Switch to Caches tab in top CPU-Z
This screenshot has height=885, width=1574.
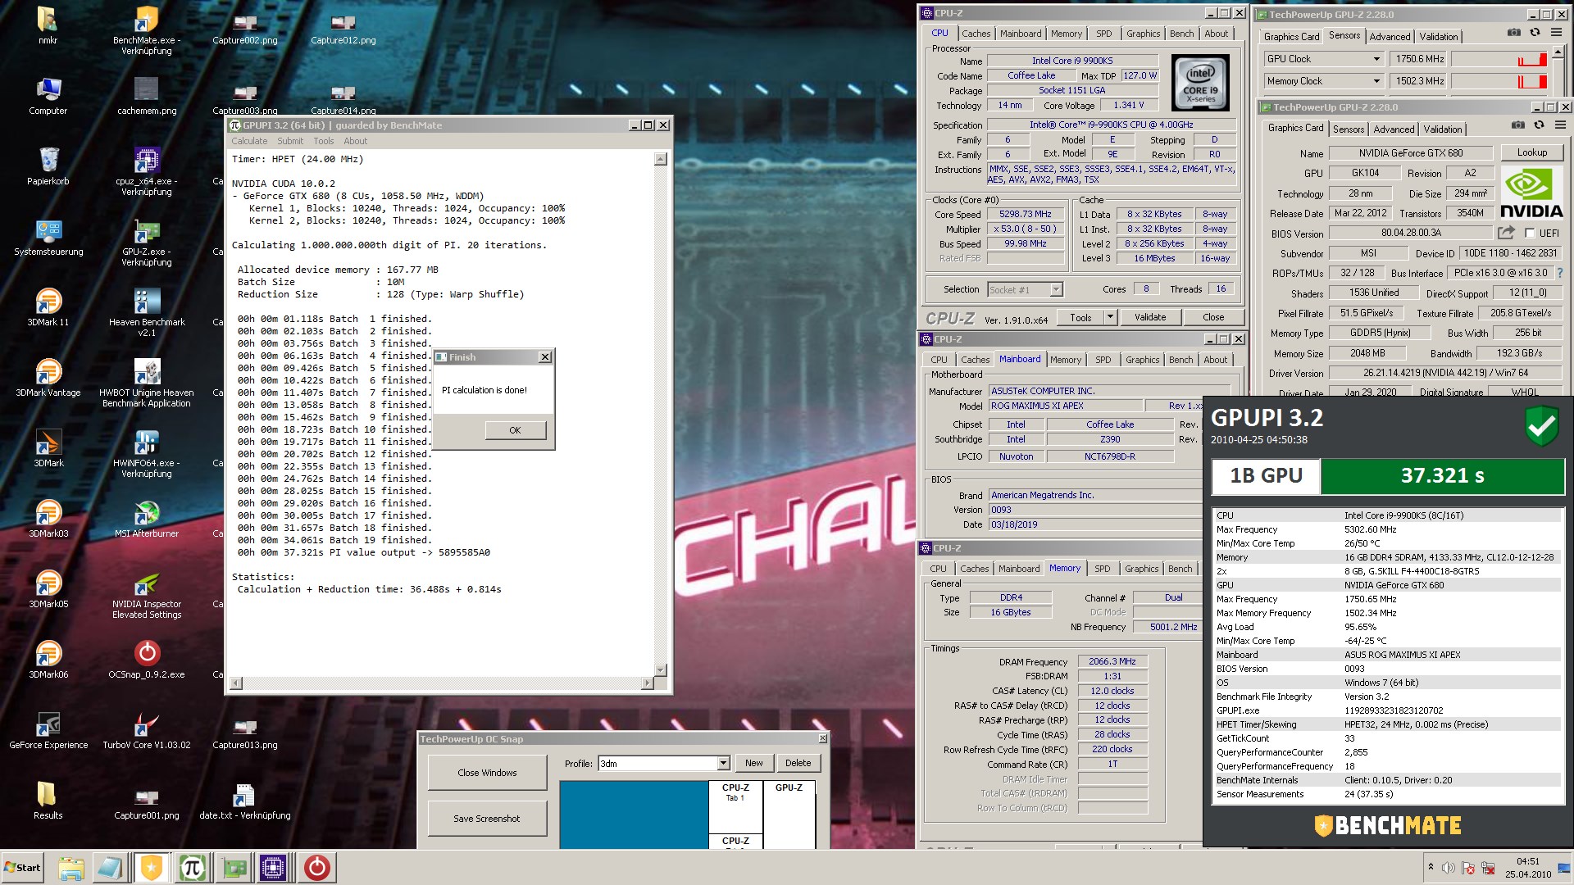tap(976, 34)
